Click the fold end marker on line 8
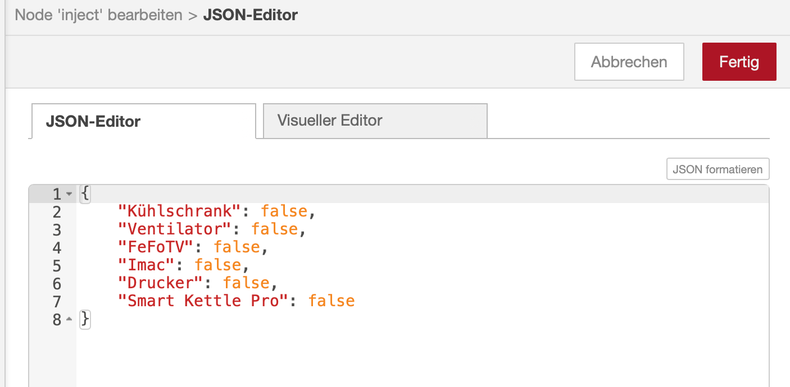Image resolution: width=790 pixels, height=387 pixels. (69, 319)
